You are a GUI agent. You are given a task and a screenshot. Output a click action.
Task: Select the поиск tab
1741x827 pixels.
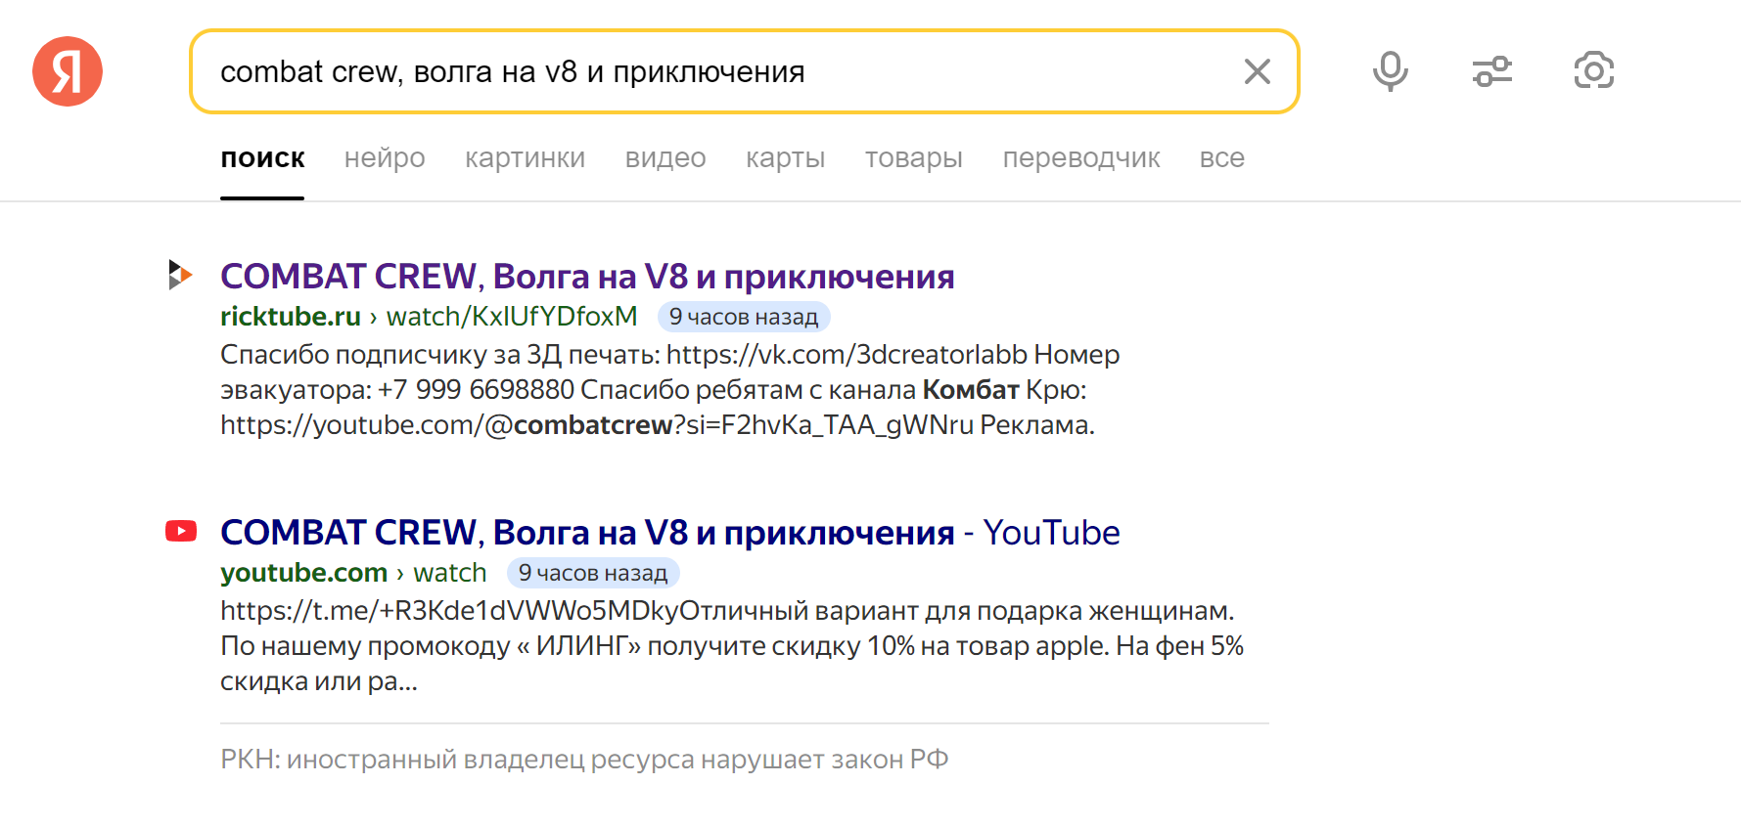[x=262, y=158]
